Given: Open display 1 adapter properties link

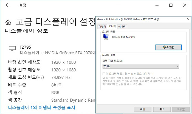Looking at the screenshot, I should pyautogui.click(x=41, y=107).
